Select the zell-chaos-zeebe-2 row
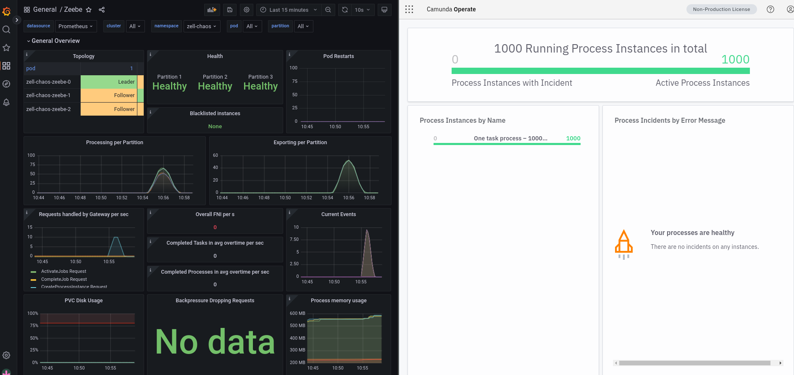This screenshot has height=375, width=794. pyautogui.click(x=84, y=109)
